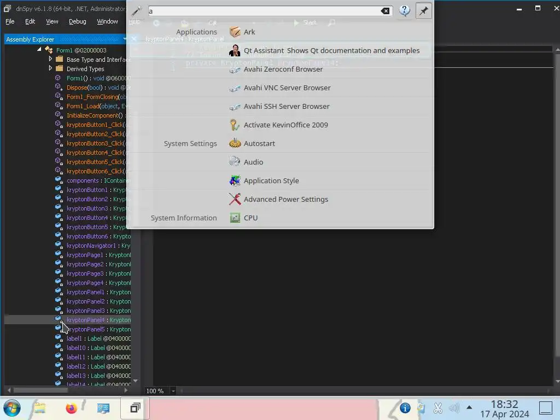The height and width of the screenshot is (420, 560).
Task: Open the View menu
Action: 52,21
